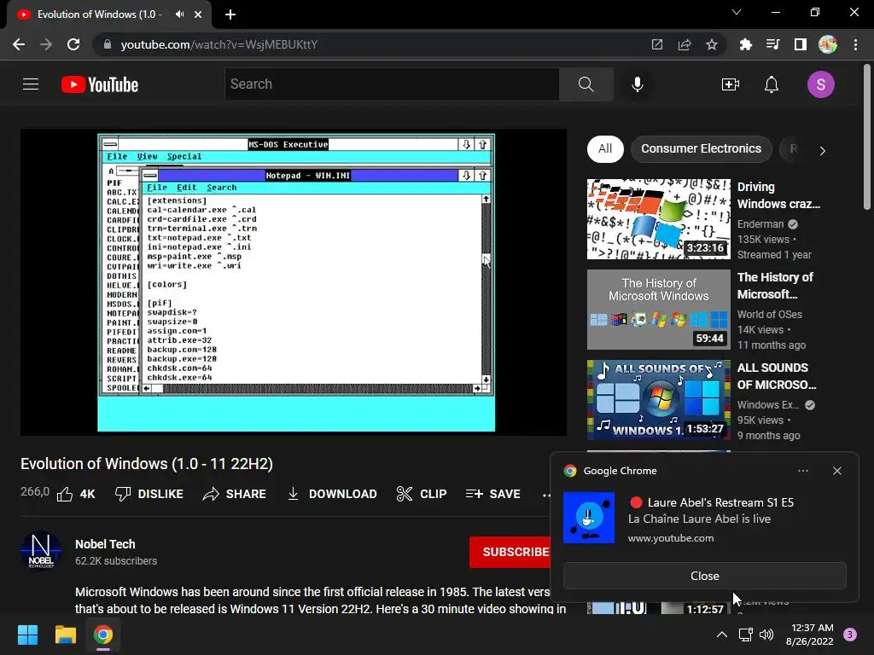Image resolution: width=874 pixels, height=655 pixels.
Task: Mute the tab via its speaker icon
Action: [179, 14]
